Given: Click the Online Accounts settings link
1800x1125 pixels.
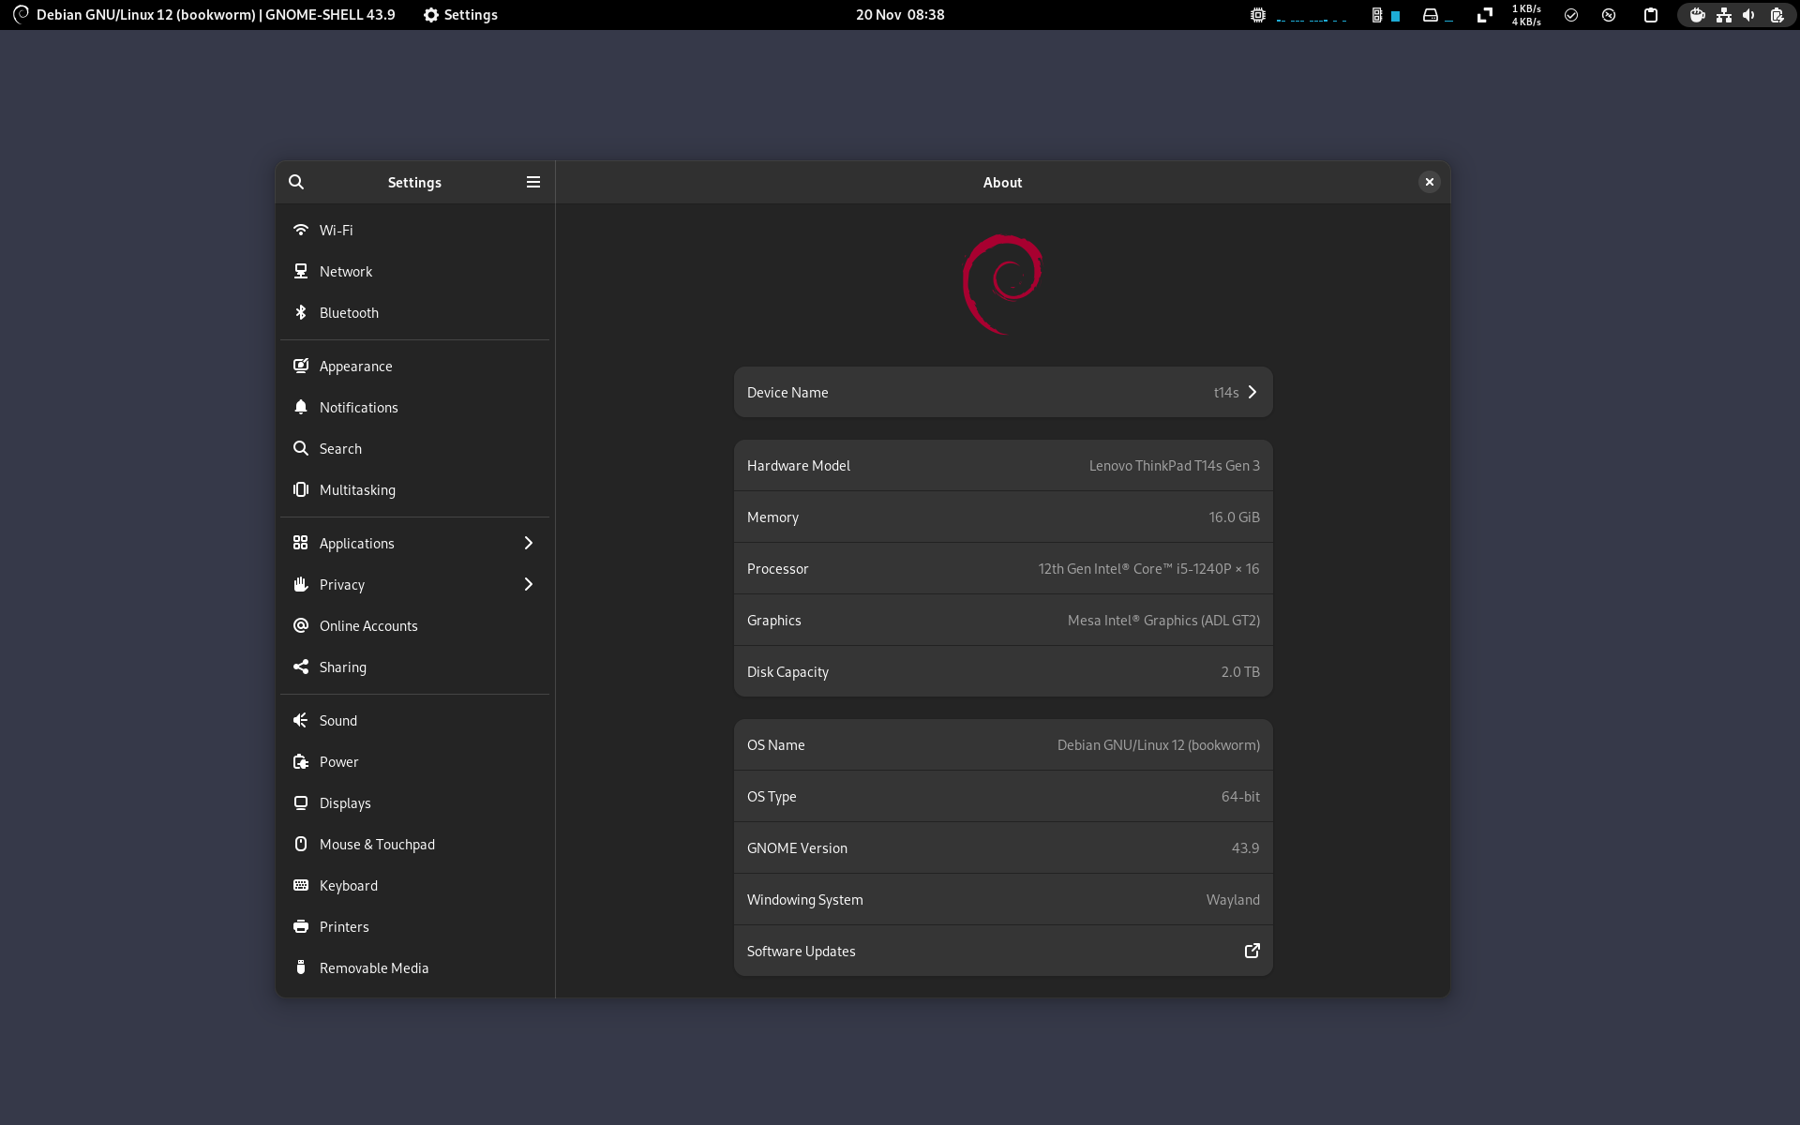Looking at the screenshot, I should [368, 624].
